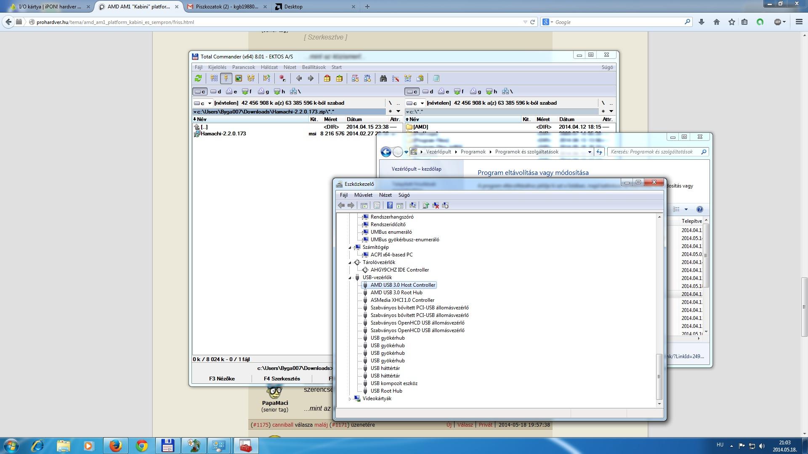Click the green refresh icon in Total Commander
Viewport: 808px width, 454px height.
(198, 79)
